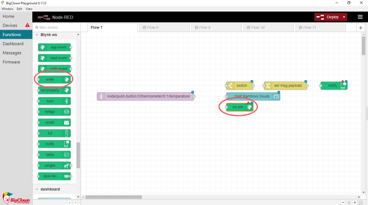Switch to the Flow 10 tab

pos(269,28)
